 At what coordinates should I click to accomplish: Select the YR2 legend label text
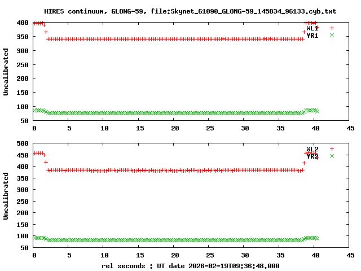[312, 157]
